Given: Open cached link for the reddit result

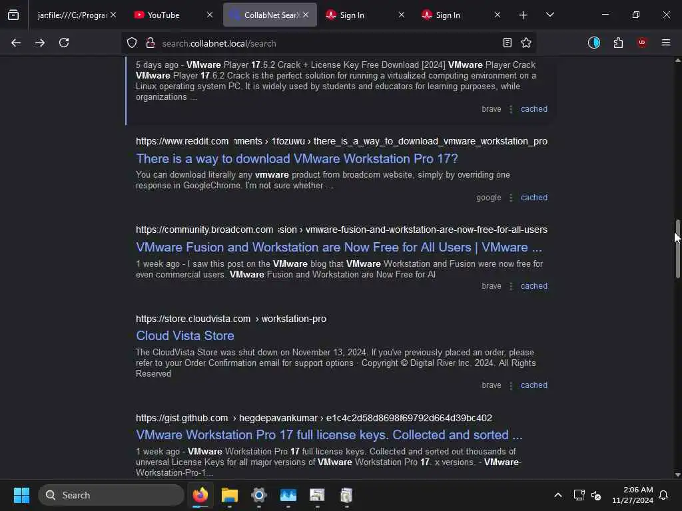Looking at the screenshot, I should 534,198.
